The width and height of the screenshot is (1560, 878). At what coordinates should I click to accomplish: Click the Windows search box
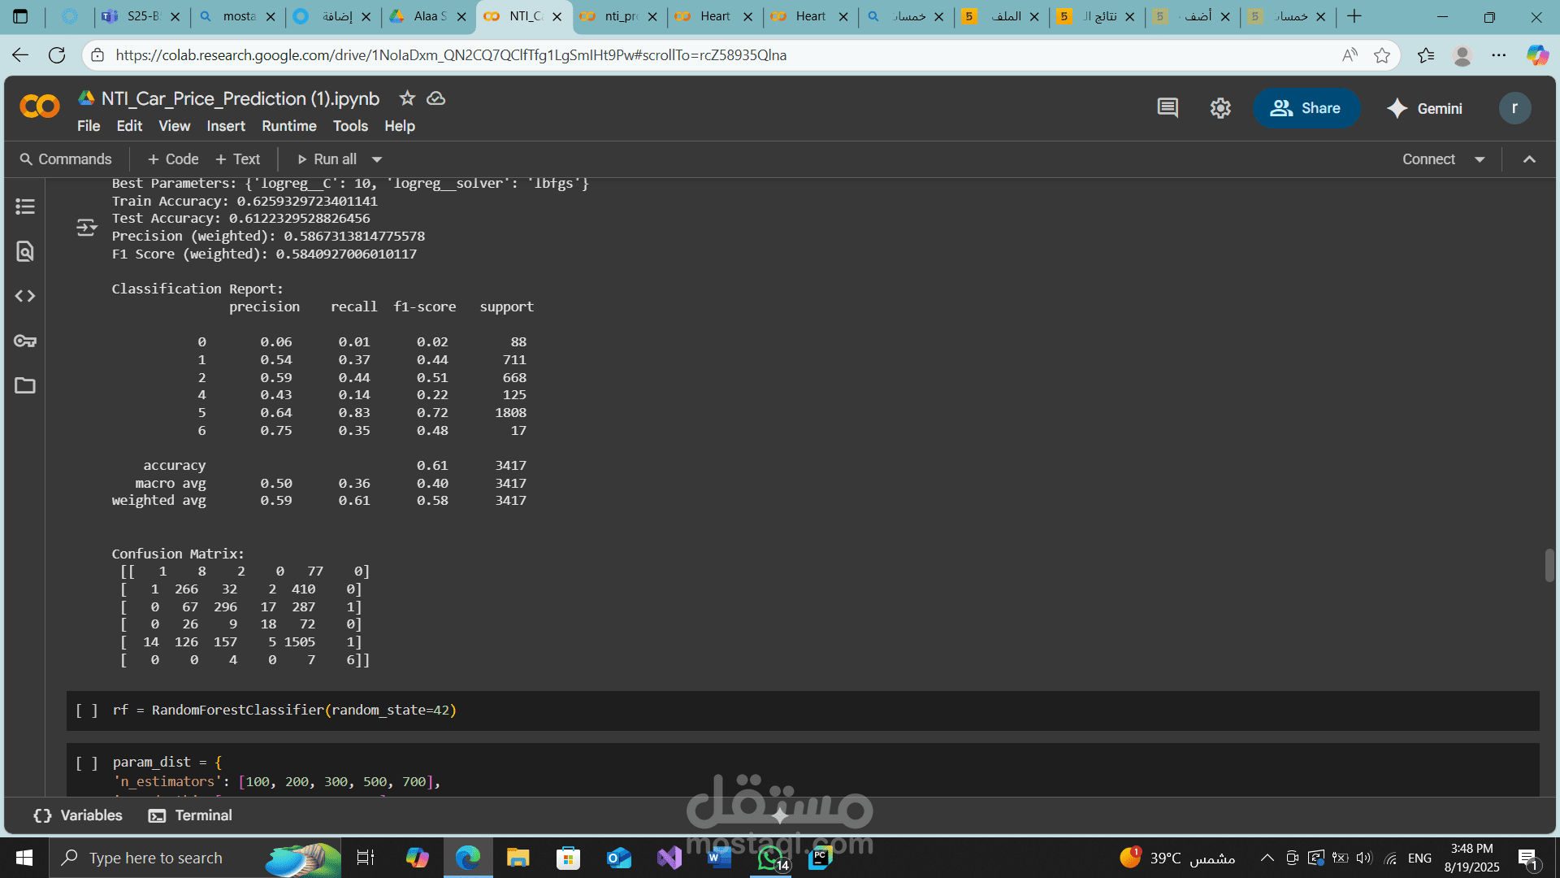click(x=195, y=858)
